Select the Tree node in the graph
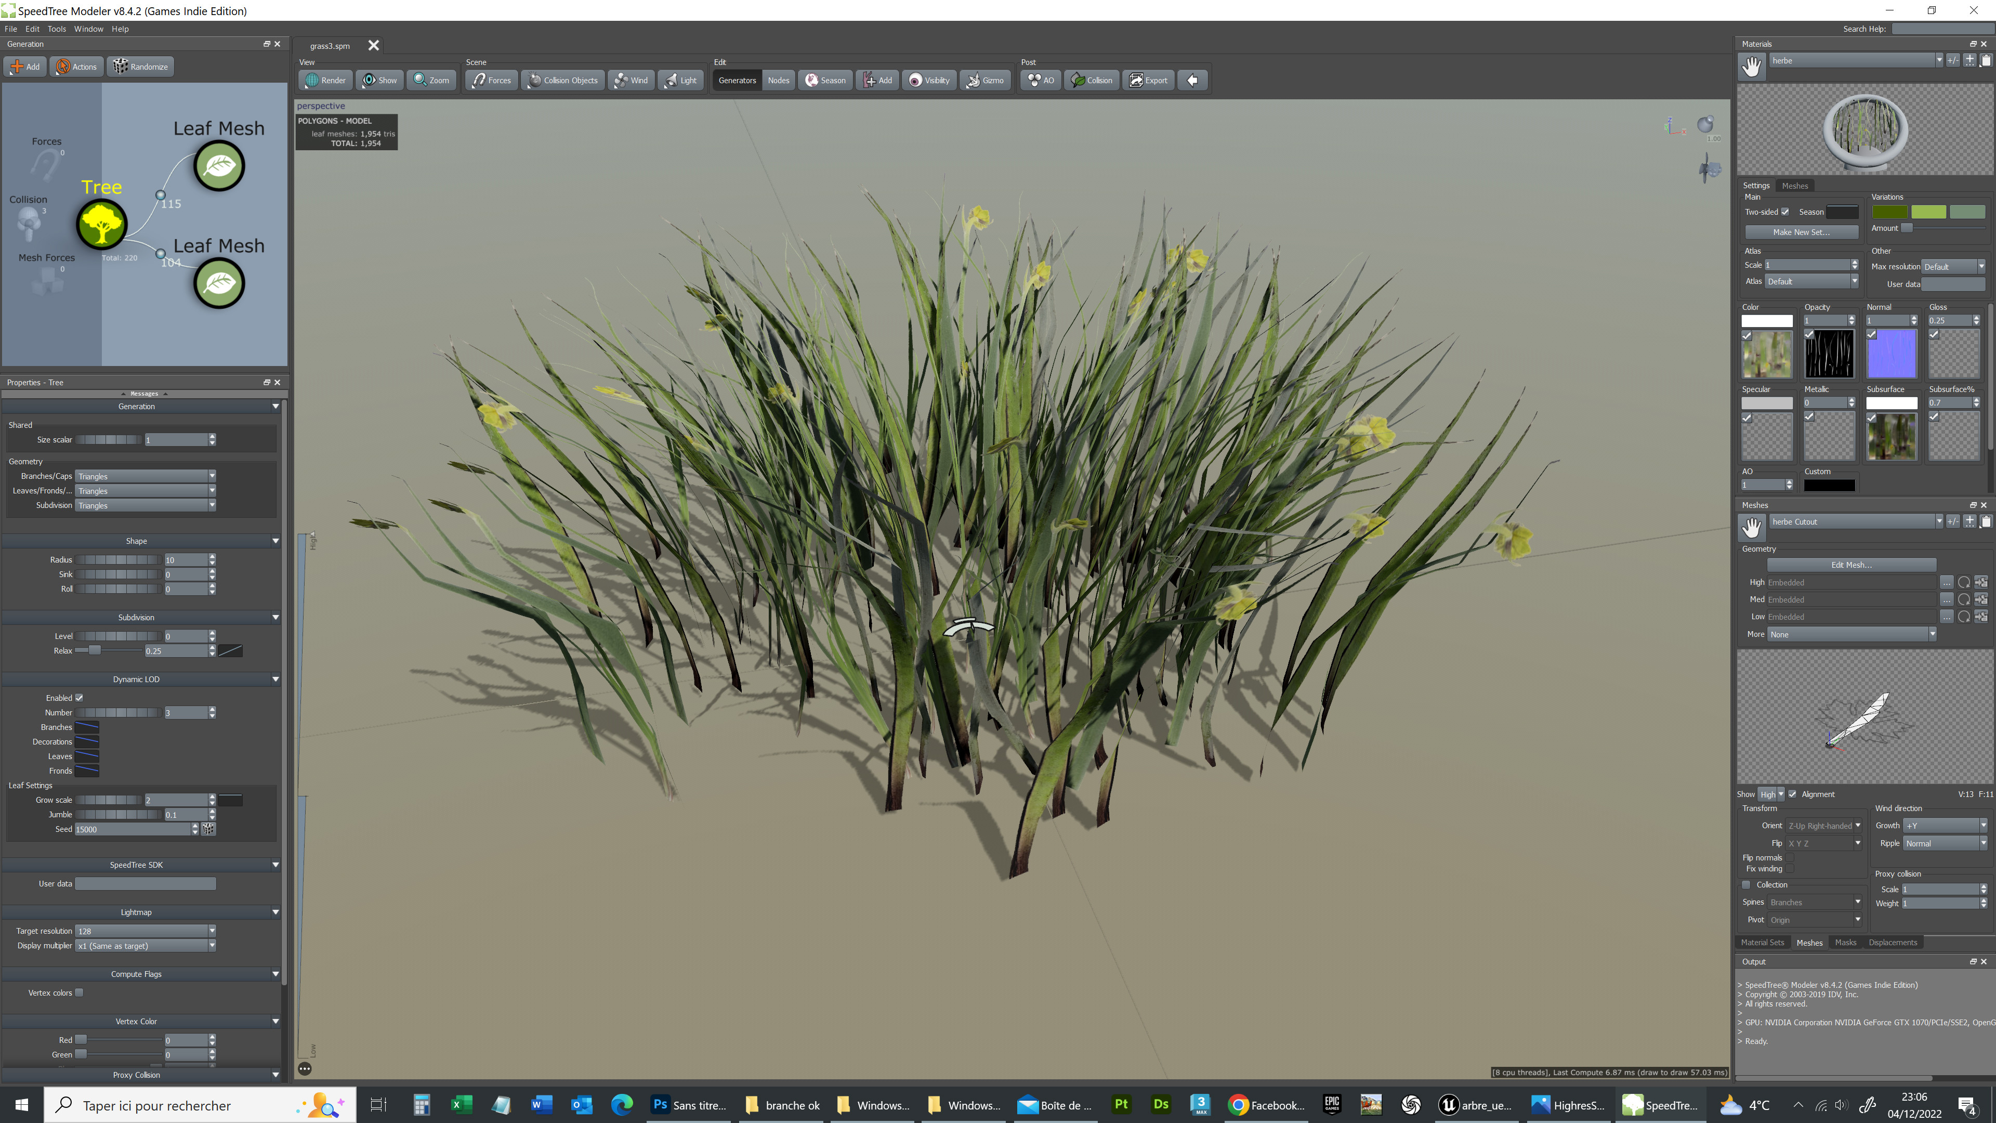This screenshot has width=1996, height=1123. (x=101, y=224)
